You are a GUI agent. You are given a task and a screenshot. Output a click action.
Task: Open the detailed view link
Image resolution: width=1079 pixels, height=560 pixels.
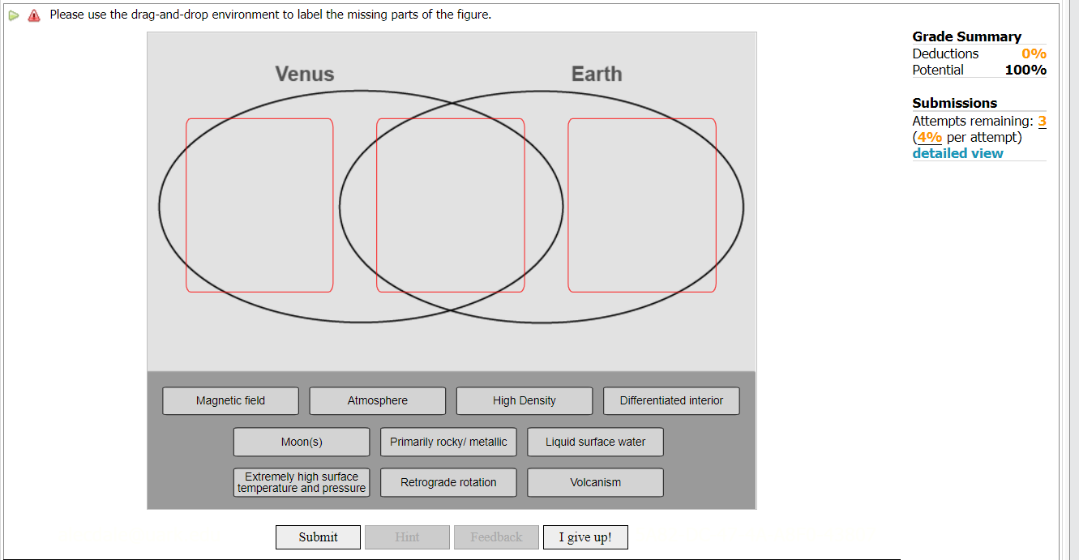pyautogui.click(x=957, y=153)
